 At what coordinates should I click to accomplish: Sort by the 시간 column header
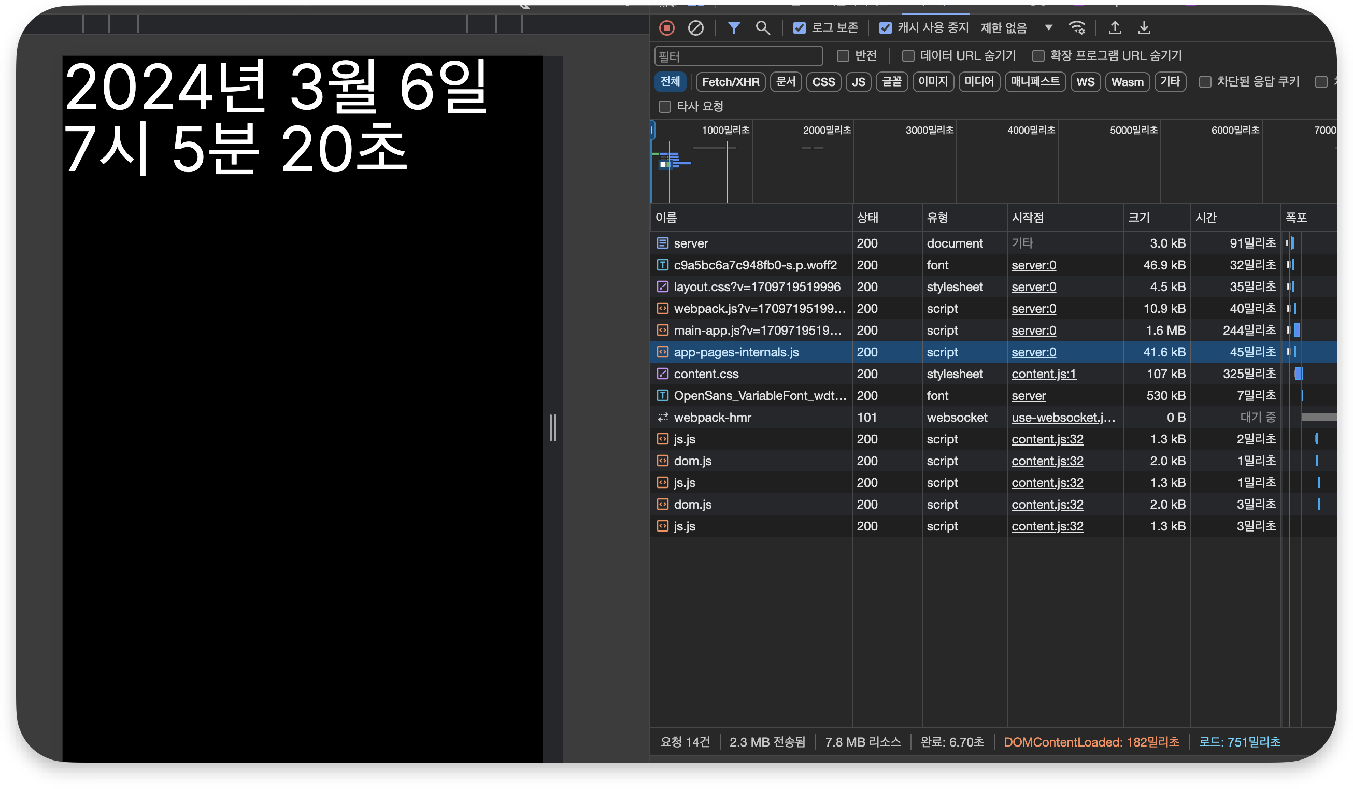(x=1235, y=218)
